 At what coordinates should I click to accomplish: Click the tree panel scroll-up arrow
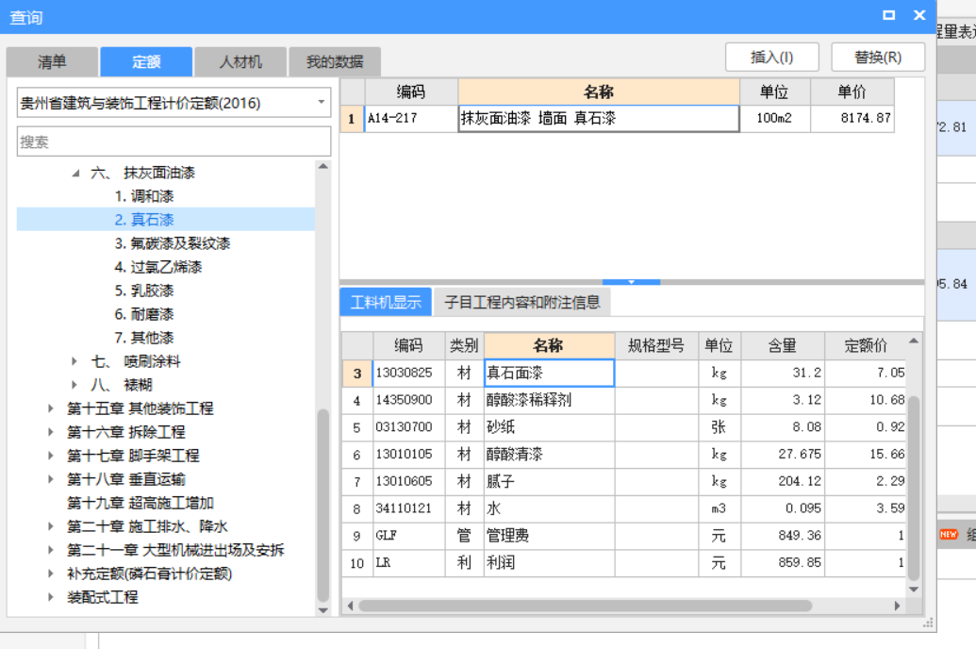pyautogui.click(x=323, y=166)
